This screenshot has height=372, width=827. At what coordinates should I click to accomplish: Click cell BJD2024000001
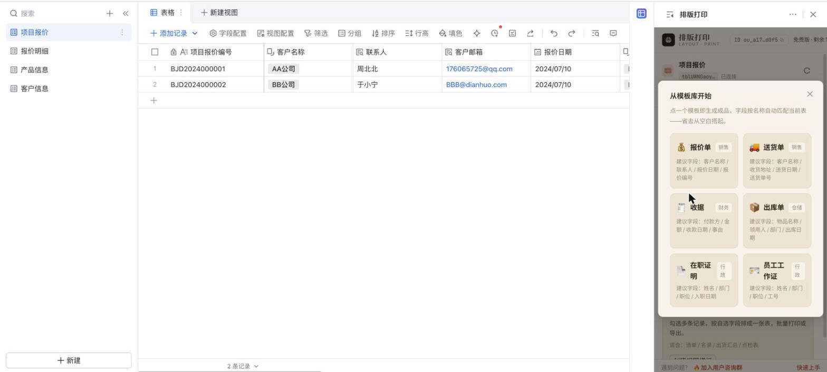point(198,69)
